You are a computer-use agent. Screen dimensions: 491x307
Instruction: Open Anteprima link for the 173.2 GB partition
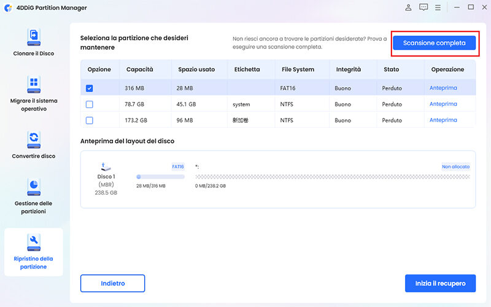click(443, 120)
